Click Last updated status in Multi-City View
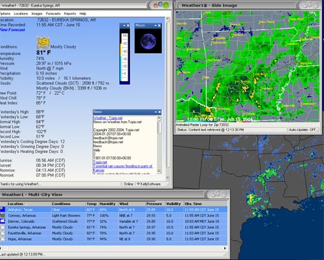 (x=21, y=254)
